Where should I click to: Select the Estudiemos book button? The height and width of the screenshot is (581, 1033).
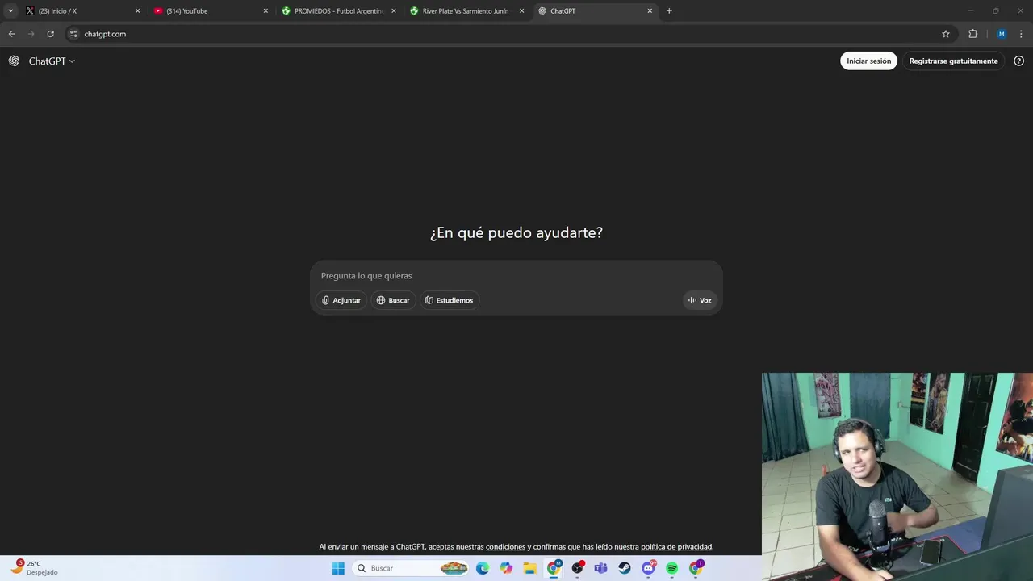tap(450, 300)
